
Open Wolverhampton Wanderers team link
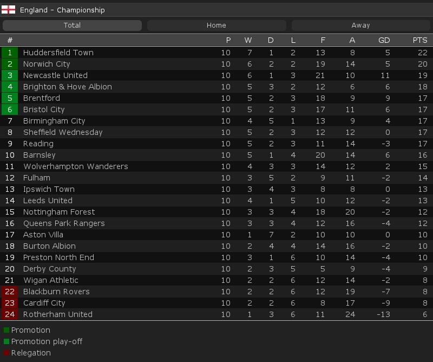click(76, 166)
